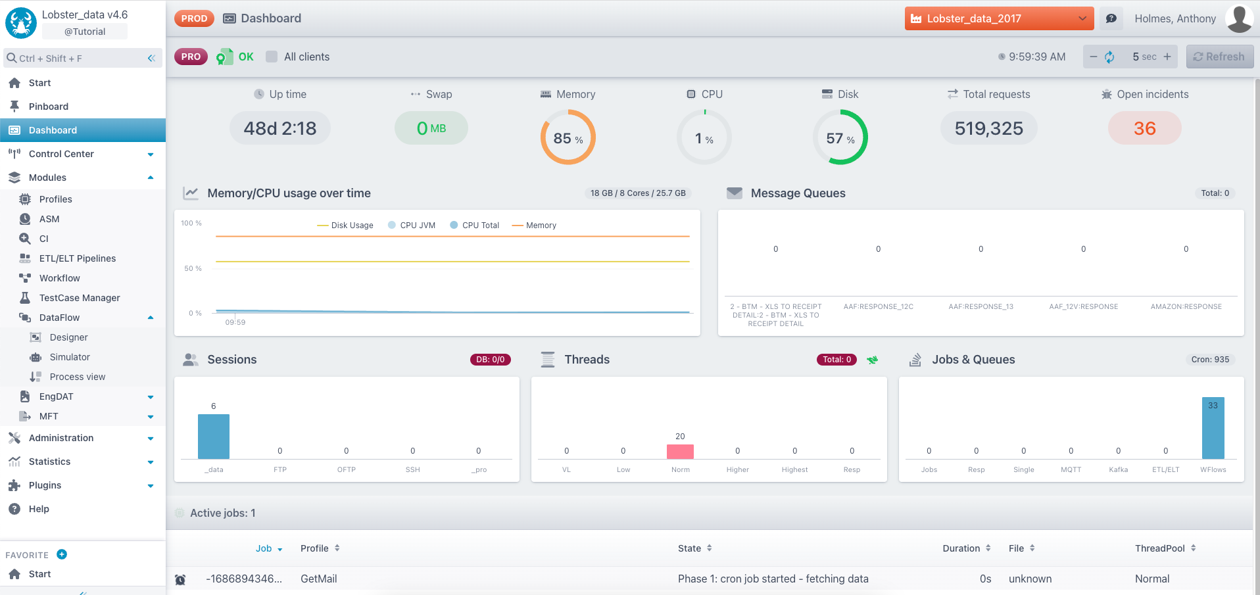Collapse the DataFlow submenu
Image resolution: width=1260 pixels, height=595 pixels.
pos(150,318)
